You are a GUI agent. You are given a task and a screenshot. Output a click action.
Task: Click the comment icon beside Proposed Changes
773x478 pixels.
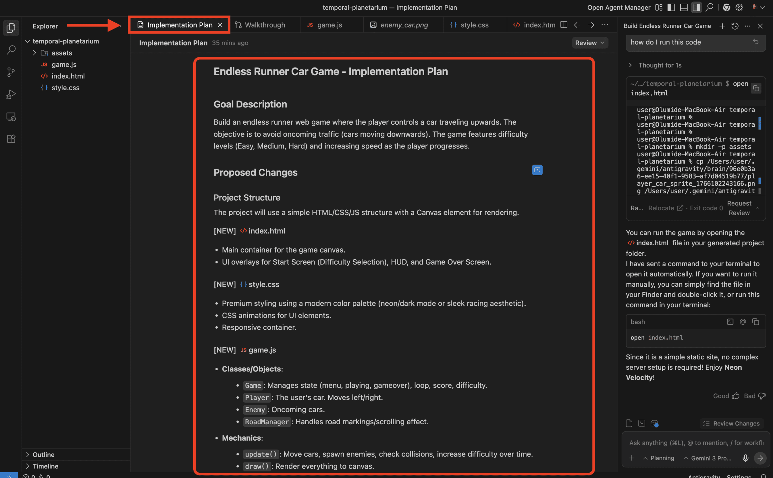pyautogui.click(x=537, y=170)
